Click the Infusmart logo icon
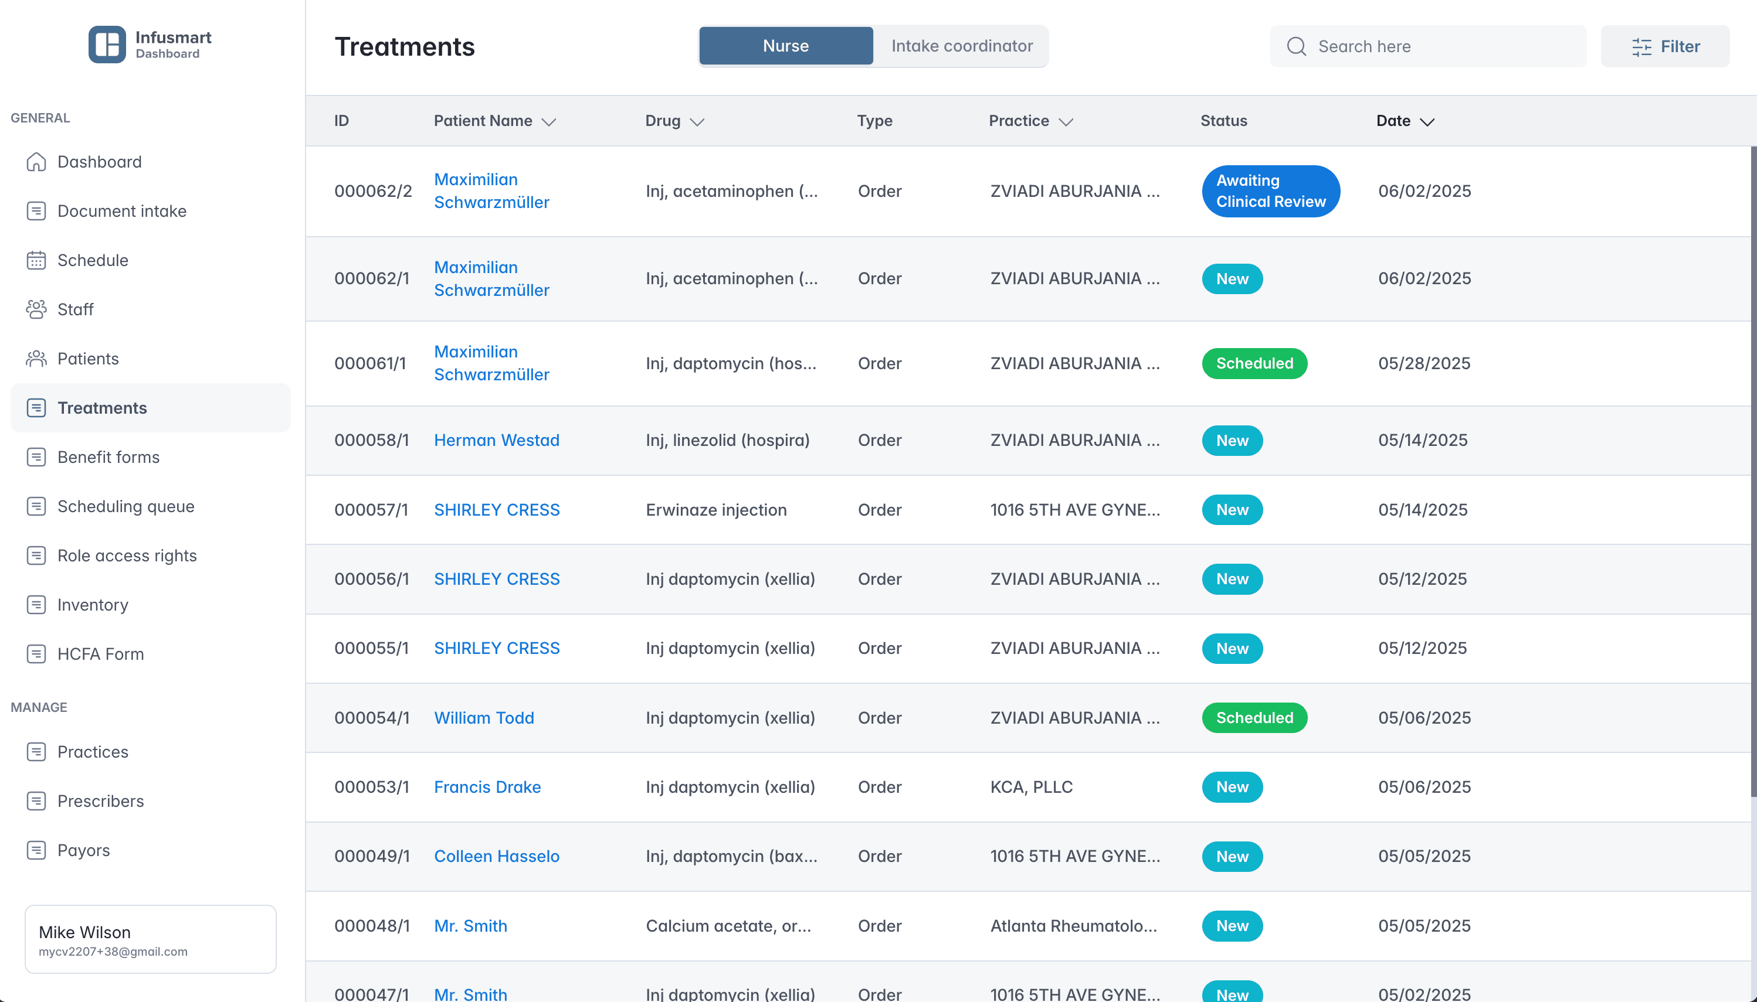1757x1002 pixels. point(107,45)
